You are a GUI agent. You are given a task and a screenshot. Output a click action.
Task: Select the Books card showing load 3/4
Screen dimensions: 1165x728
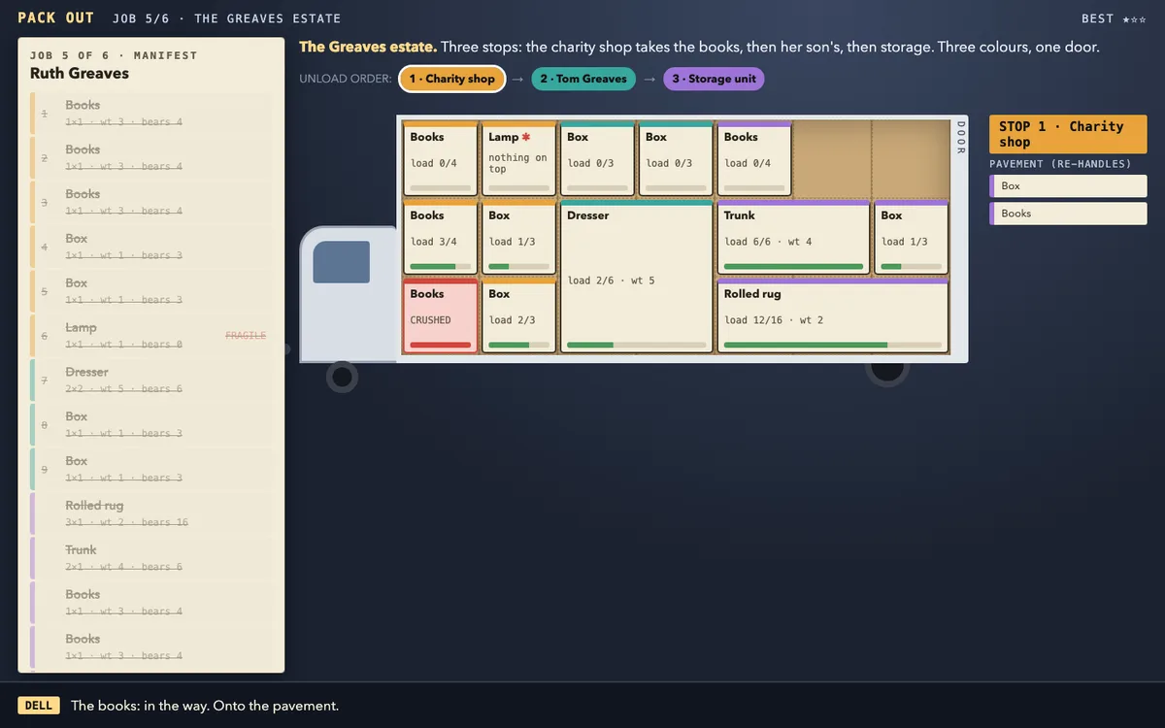441,237
